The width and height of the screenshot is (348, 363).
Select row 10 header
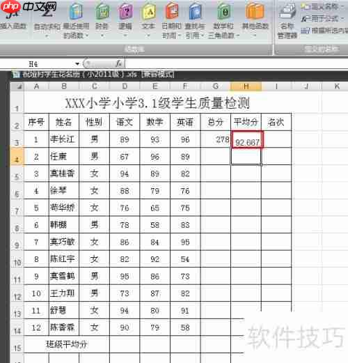point(17,259)
